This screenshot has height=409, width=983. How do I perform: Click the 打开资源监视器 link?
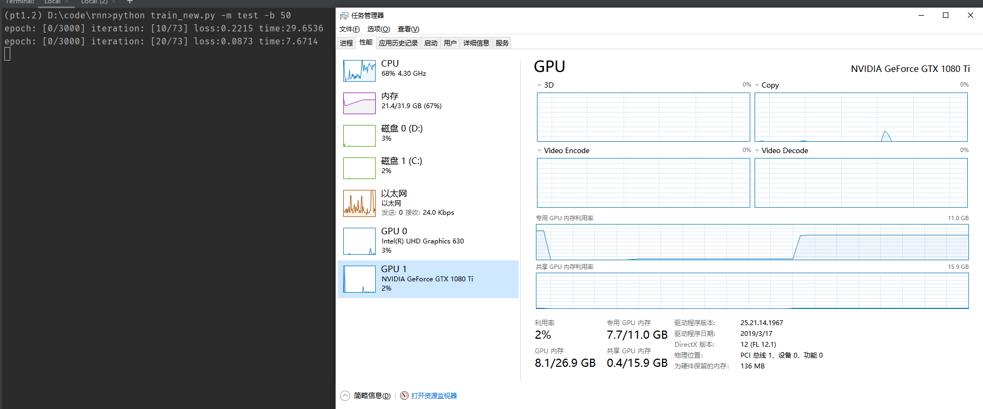point(434,395)
